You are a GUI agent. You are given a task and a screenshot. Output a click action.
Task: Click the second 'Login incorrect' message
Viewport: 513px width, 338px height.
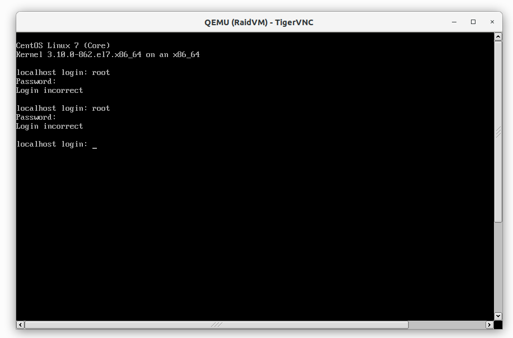tap(49, 126)
